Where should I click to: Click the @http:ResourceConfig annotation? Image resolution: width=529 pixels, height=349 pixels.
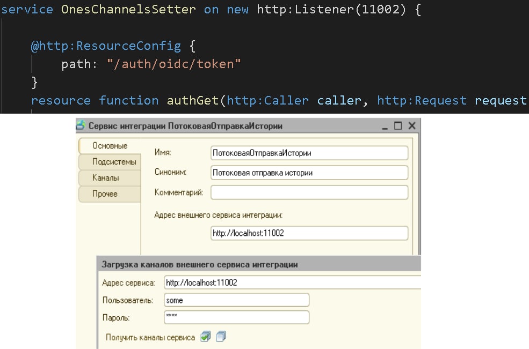[106, 46]
